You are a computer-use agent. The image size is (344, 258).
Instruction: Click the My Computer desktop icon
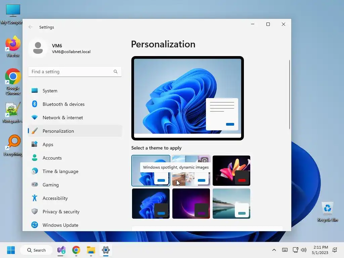click(x=13, y=14)
